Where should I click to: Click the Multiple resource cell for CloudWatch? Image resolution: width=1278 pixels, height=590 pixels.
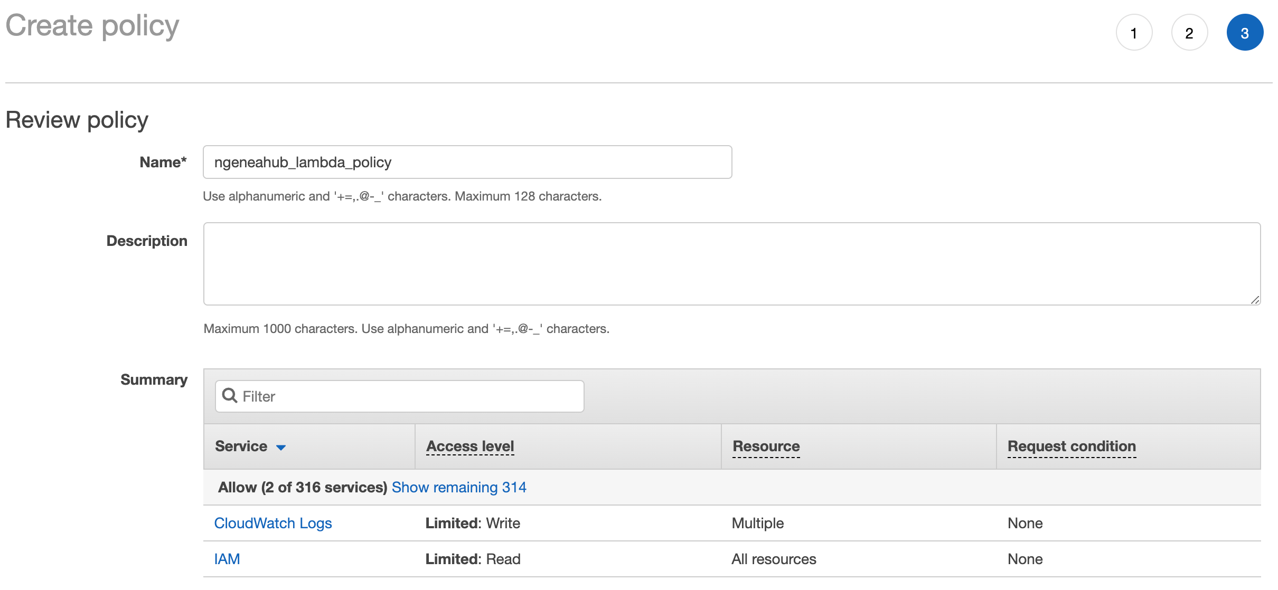point(757,523)
